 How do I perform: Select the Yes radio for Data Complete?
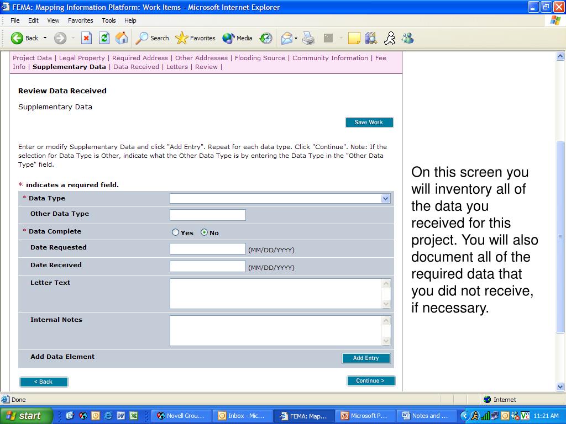[175, 232]
